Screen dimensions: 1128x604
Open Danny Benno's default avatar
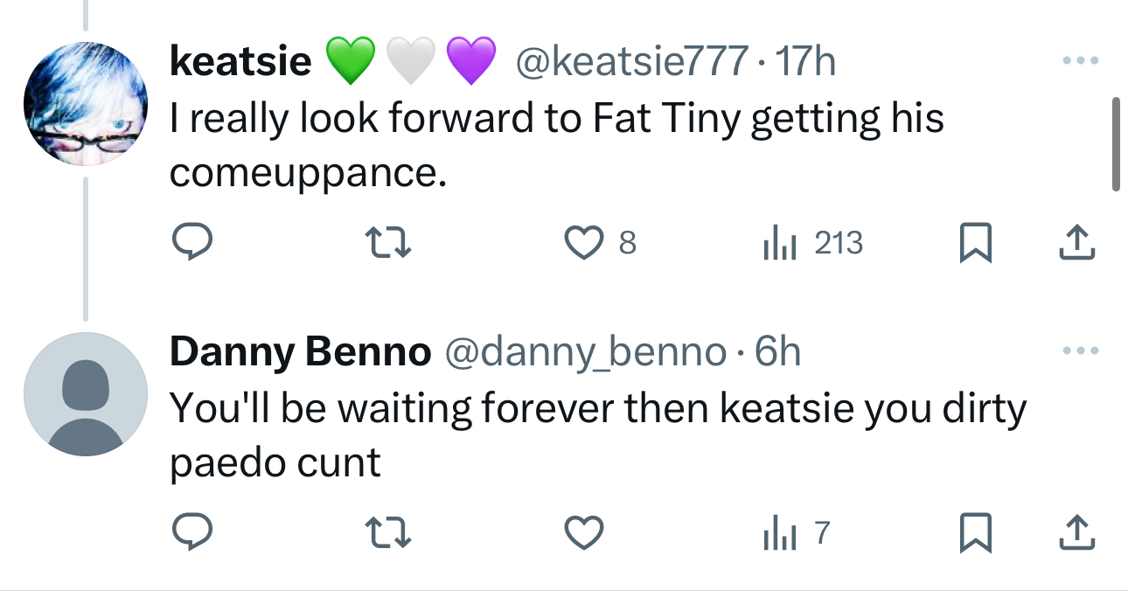[x=85, y=394]
